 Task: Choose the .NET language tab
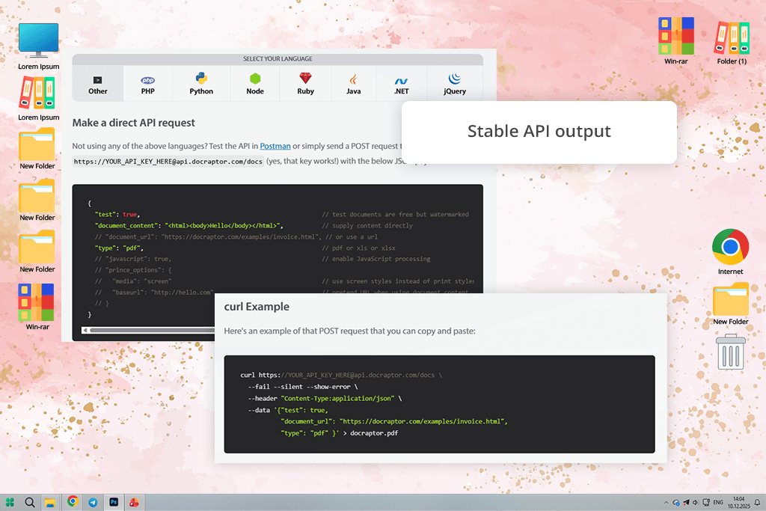401,84
